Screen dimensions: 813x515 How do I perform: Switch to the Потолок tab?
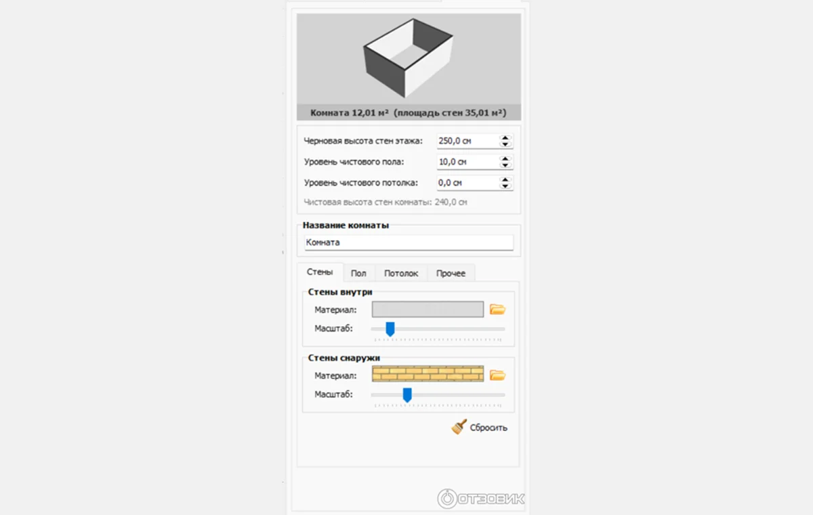click(x=401, y=273)
